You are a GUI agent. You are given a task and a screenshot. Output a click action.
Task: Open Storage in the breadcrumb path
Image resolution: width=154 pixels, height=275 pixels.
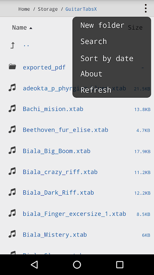pos(48,9)
